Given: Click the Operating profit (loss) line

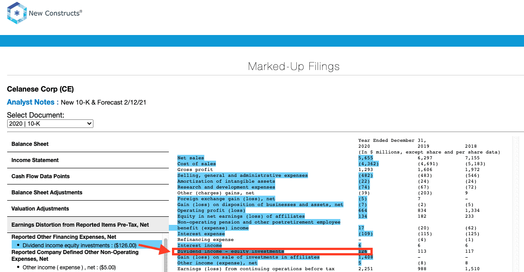Looking at the screenshot, I should click(211, 211).
